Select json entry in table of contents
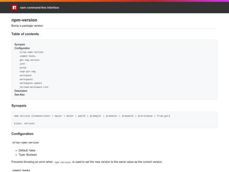Screen dimensions: 229x172 click(22, 64)
